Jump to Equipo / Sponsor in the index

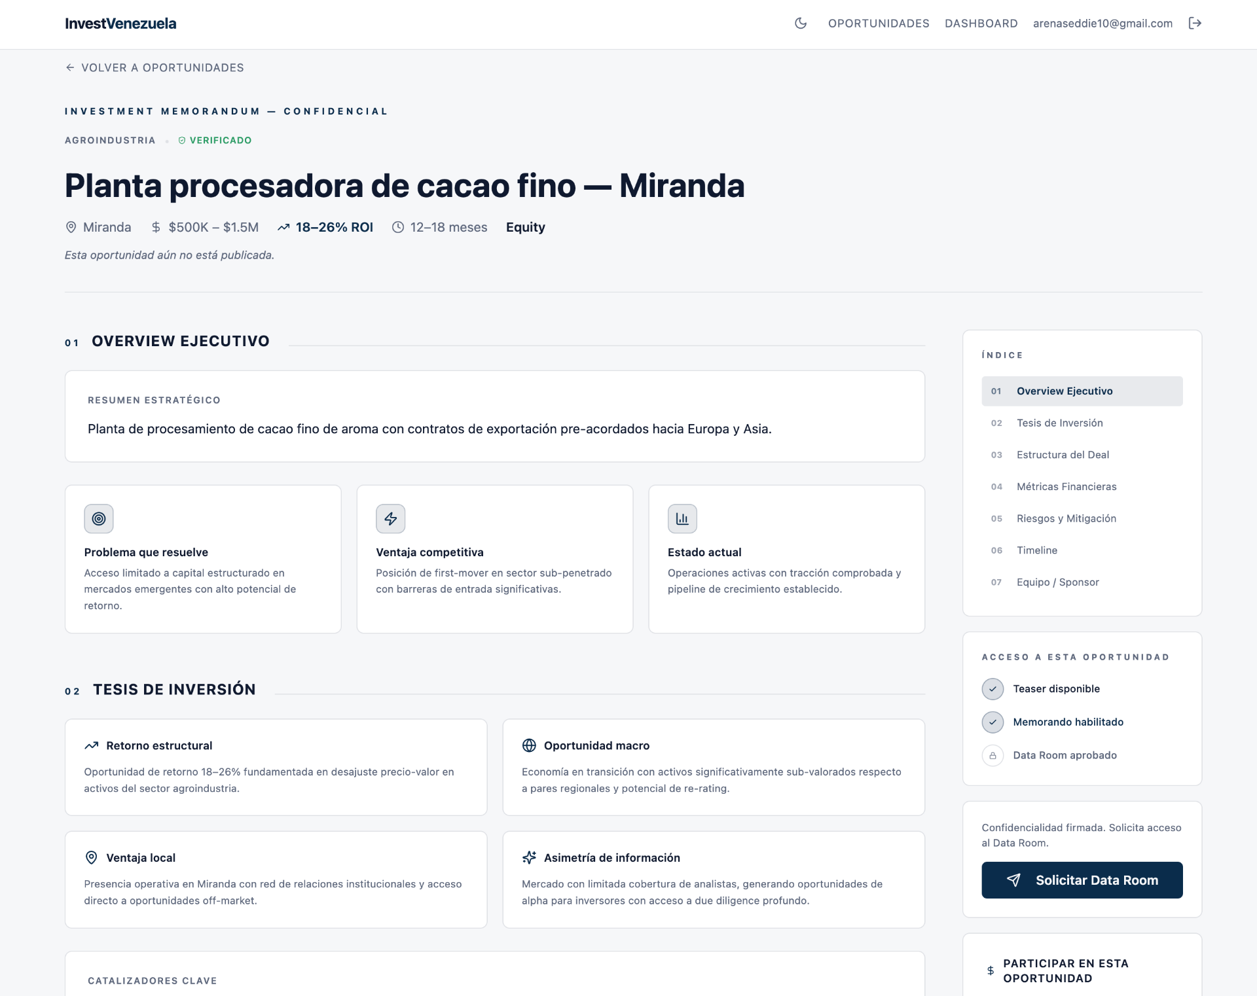(x=1082, y=582)
